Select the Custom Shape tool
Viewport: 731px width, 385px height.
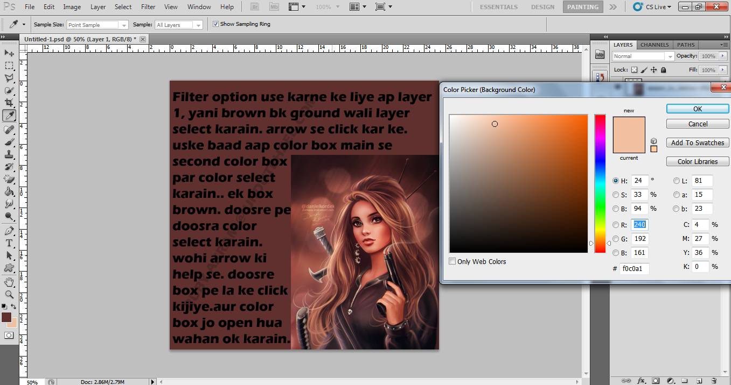coord(9,268)
